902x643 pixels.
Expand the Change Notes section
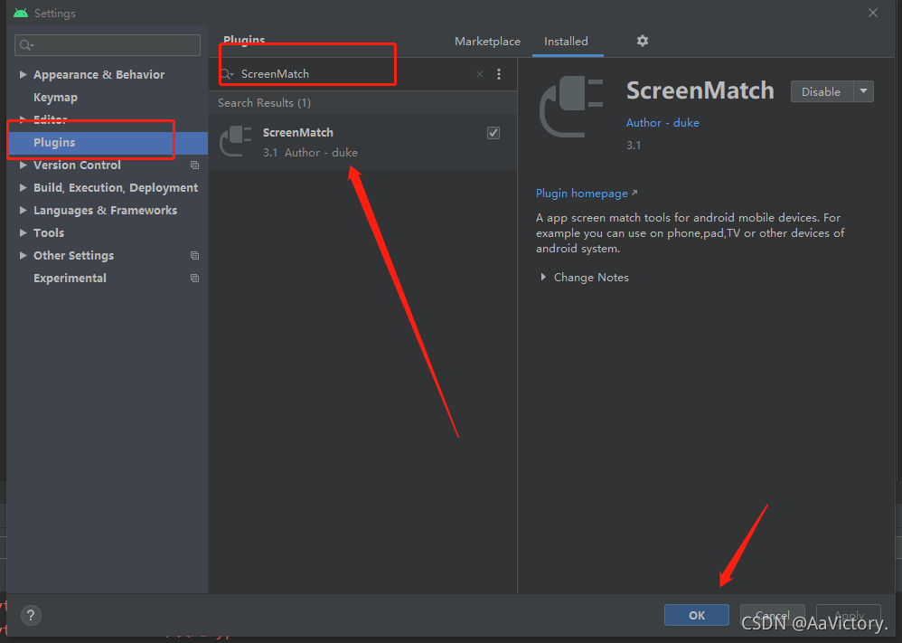[x=543, y=278]
